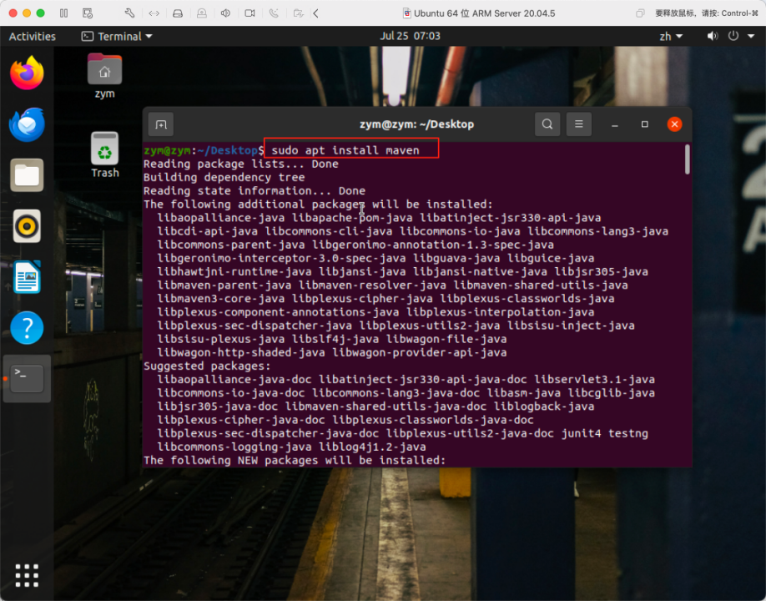This screenshot has height=601, width=766.
Task: Open the Files app from the dock
Action: [x=26, y=175]
